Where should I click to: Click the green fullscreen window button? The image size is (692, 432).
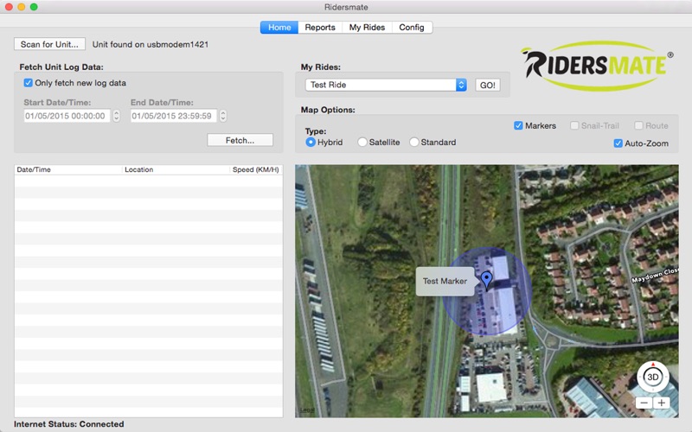click(x=34, y=7)
